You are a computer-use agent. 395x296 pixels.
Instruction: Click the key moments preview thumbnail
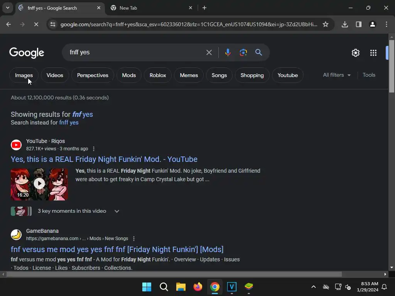(x=21, y=211)
